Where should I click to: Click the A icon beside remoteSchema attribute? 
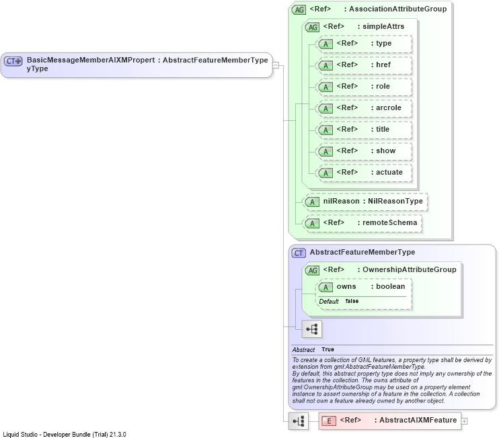[312, 224]
